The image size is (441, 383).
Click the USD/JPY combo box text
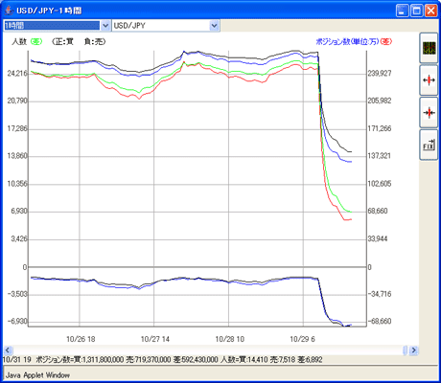(129, 26)
